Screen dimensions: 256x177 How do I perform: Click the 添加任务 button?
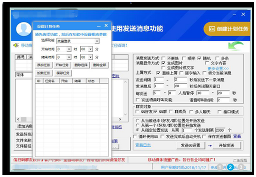coord(44,65)
